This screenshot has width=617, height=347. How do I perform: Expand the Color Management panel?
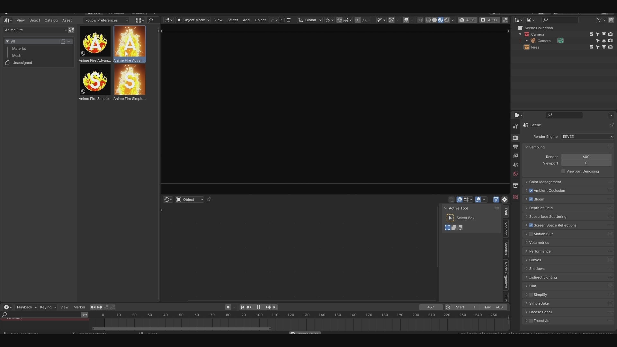tap(545, 182)
